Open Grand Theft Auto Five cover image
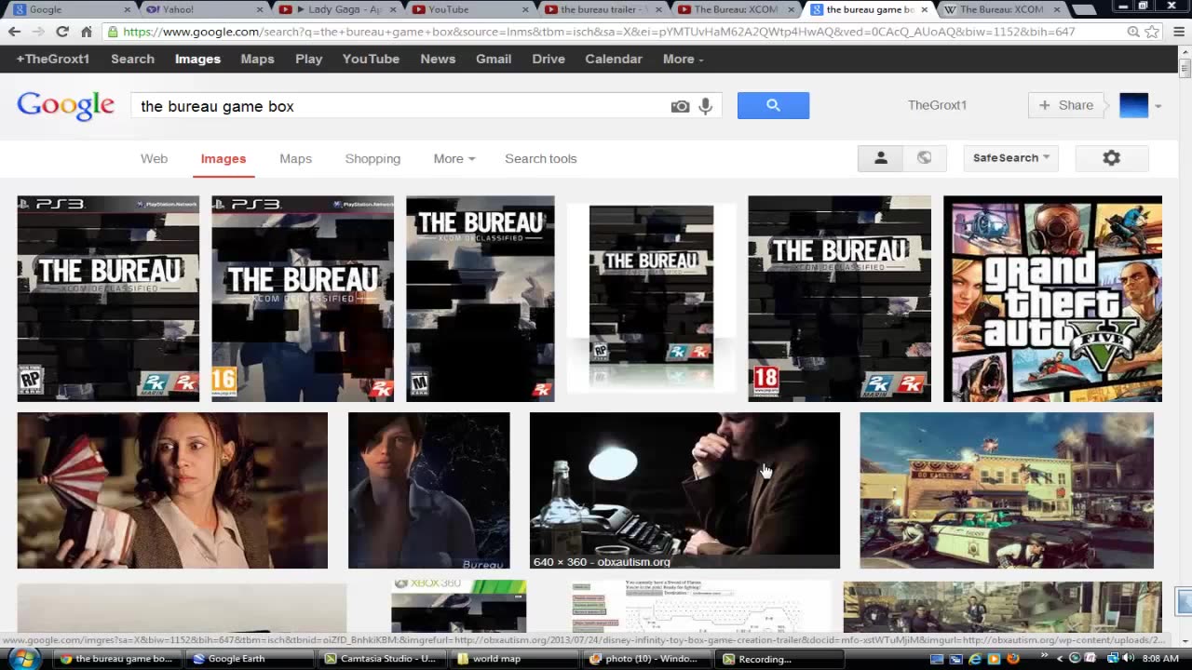This screenshot has width=1192, height=670. point(1052,299)
